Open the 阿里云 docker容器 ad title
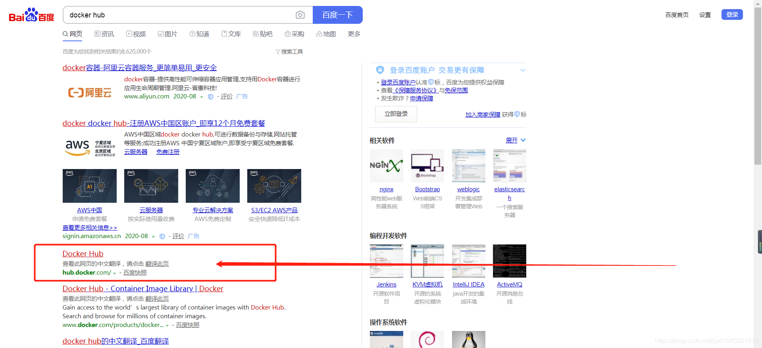 140,68
